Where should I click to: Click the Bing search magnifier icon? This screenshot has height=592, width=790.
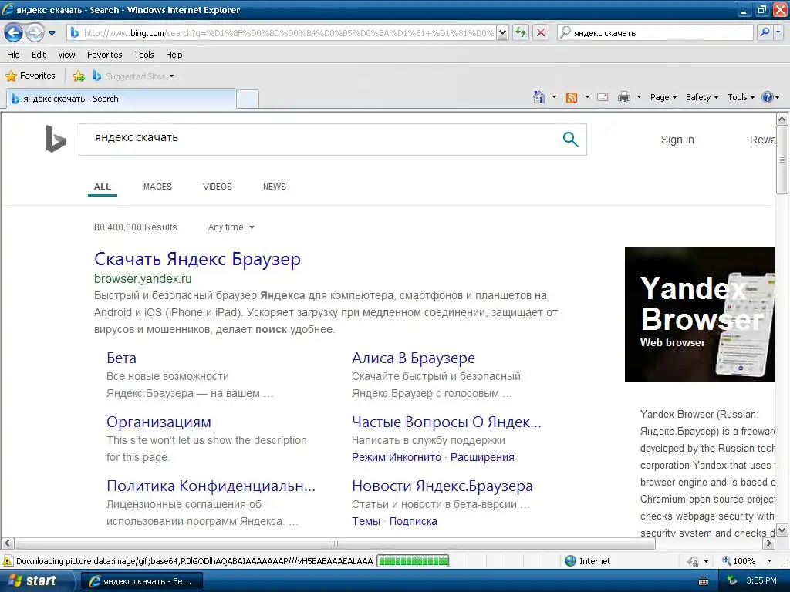[570, 140]
